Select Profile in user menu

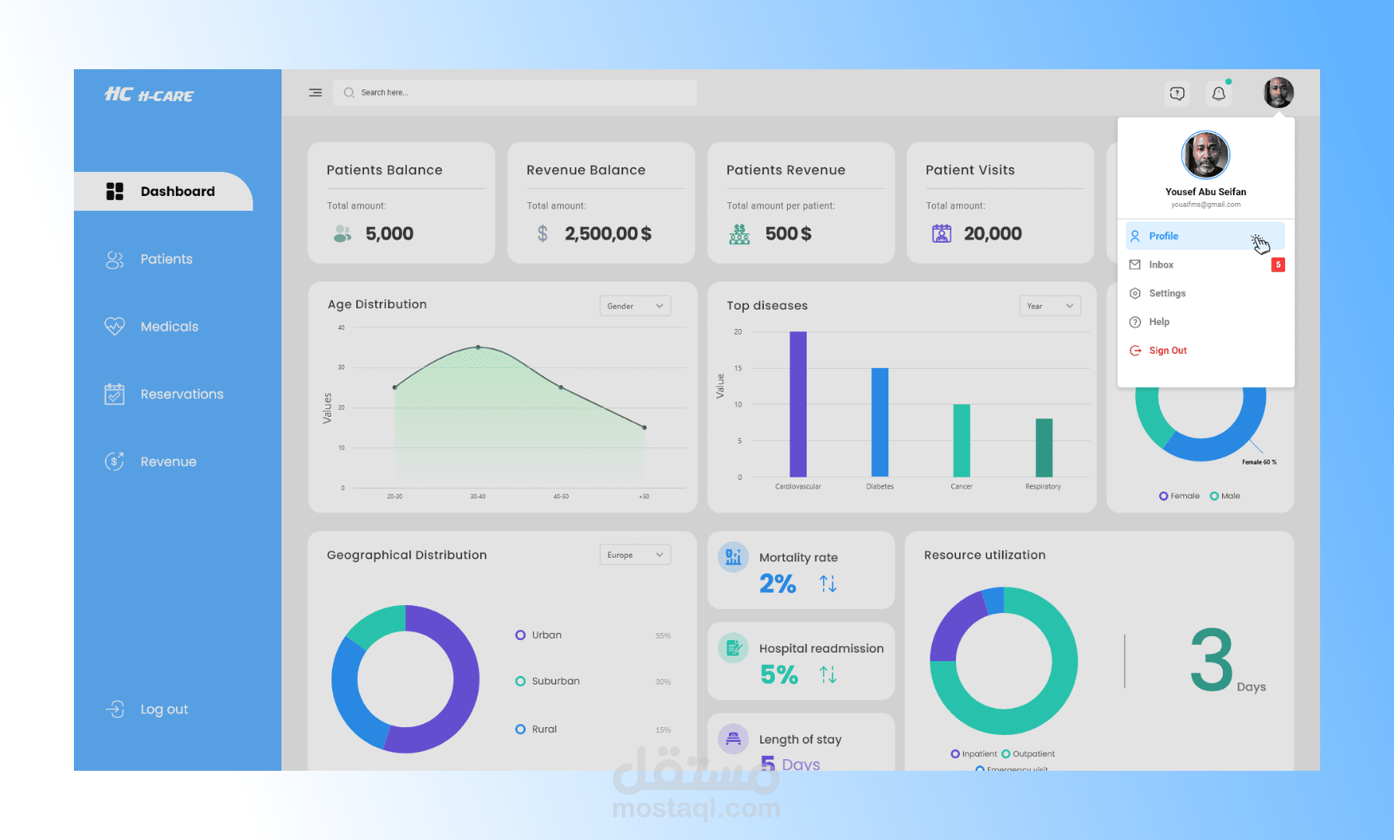tap(1205, 236)
